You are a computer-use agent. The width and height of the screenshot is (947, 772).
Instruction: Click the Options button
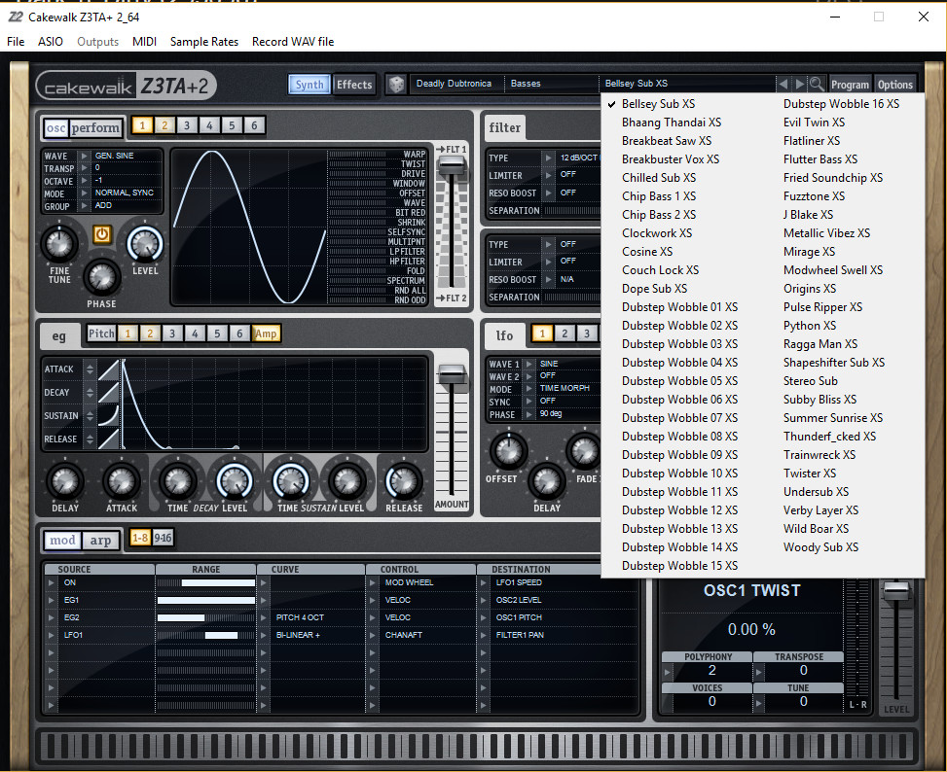894,84
